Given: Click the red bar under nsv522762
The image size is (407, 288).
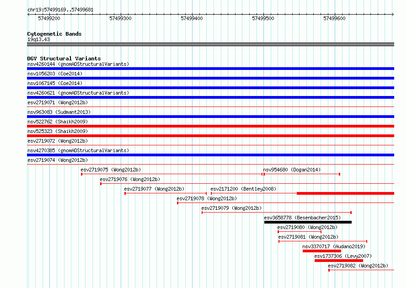Looking at the screenshot, I should click(x=210, y=126).
